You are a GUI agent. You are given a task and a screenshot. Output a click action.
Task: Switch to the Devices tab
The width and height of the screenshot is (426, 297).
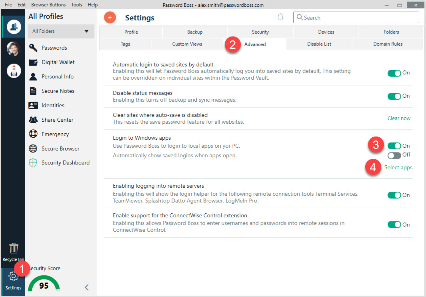click(x=326, y=32)
